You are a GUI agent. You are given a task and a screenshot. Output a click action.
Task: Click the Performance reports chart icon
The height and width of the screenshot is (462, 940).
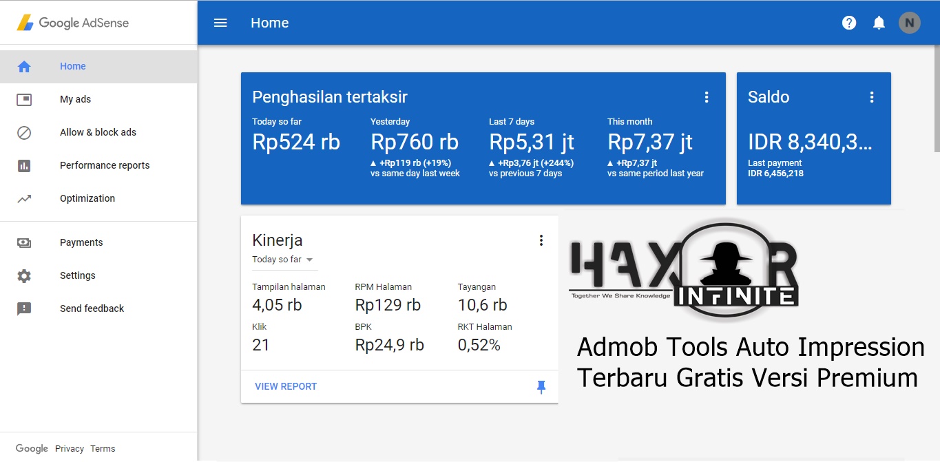(x=24, y=166)
